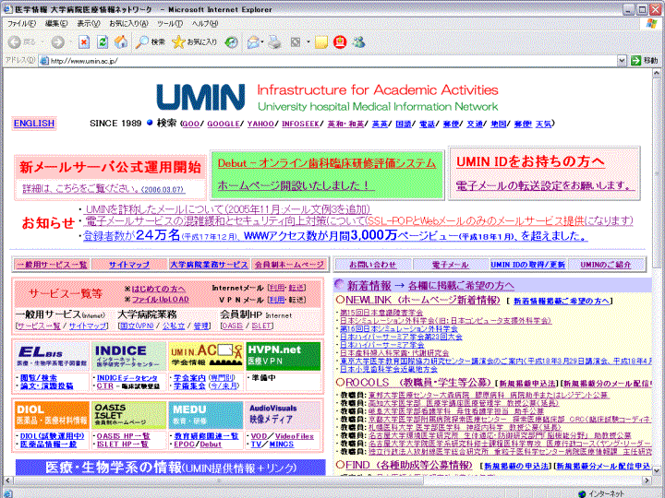Screen dimensions: 665x498
Task: Click the Print toolbar icon
Action: [276, 41]
